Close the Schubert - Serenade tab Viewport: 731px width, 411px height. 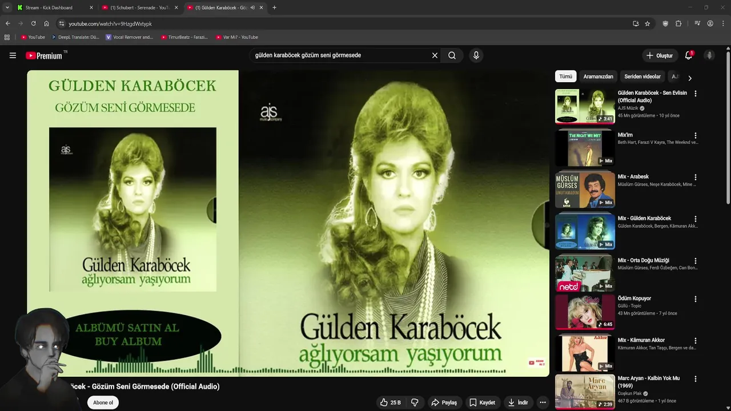click(176, 7)
